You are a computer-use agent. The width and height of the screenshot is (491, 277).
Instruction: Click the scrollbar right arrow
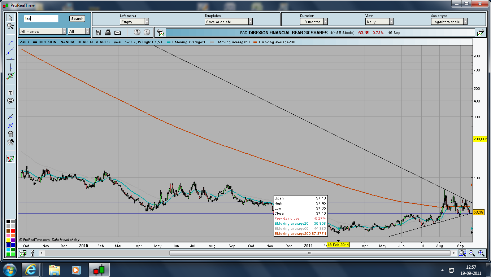coord(454,253)
